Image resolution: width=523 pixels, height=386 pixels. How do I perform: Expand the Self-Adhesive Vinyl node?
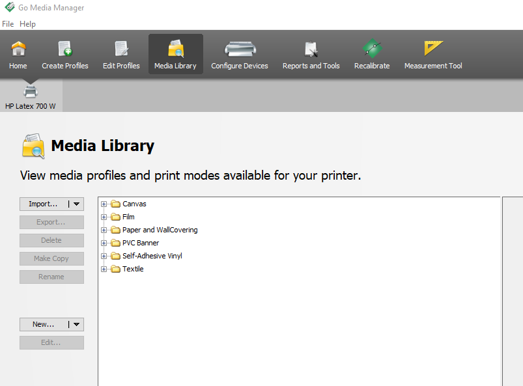[x=104, y=256]
